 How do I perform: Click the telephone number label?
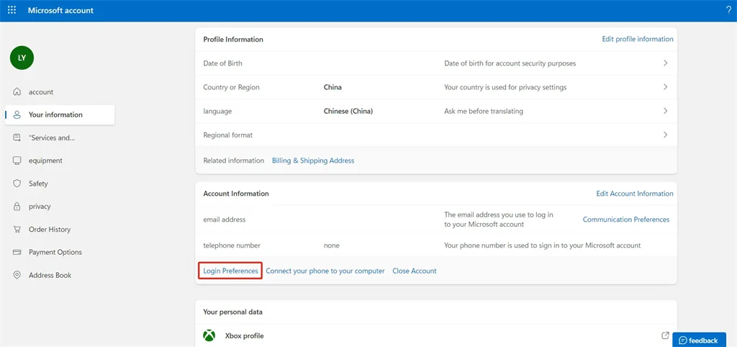[232, 245]
